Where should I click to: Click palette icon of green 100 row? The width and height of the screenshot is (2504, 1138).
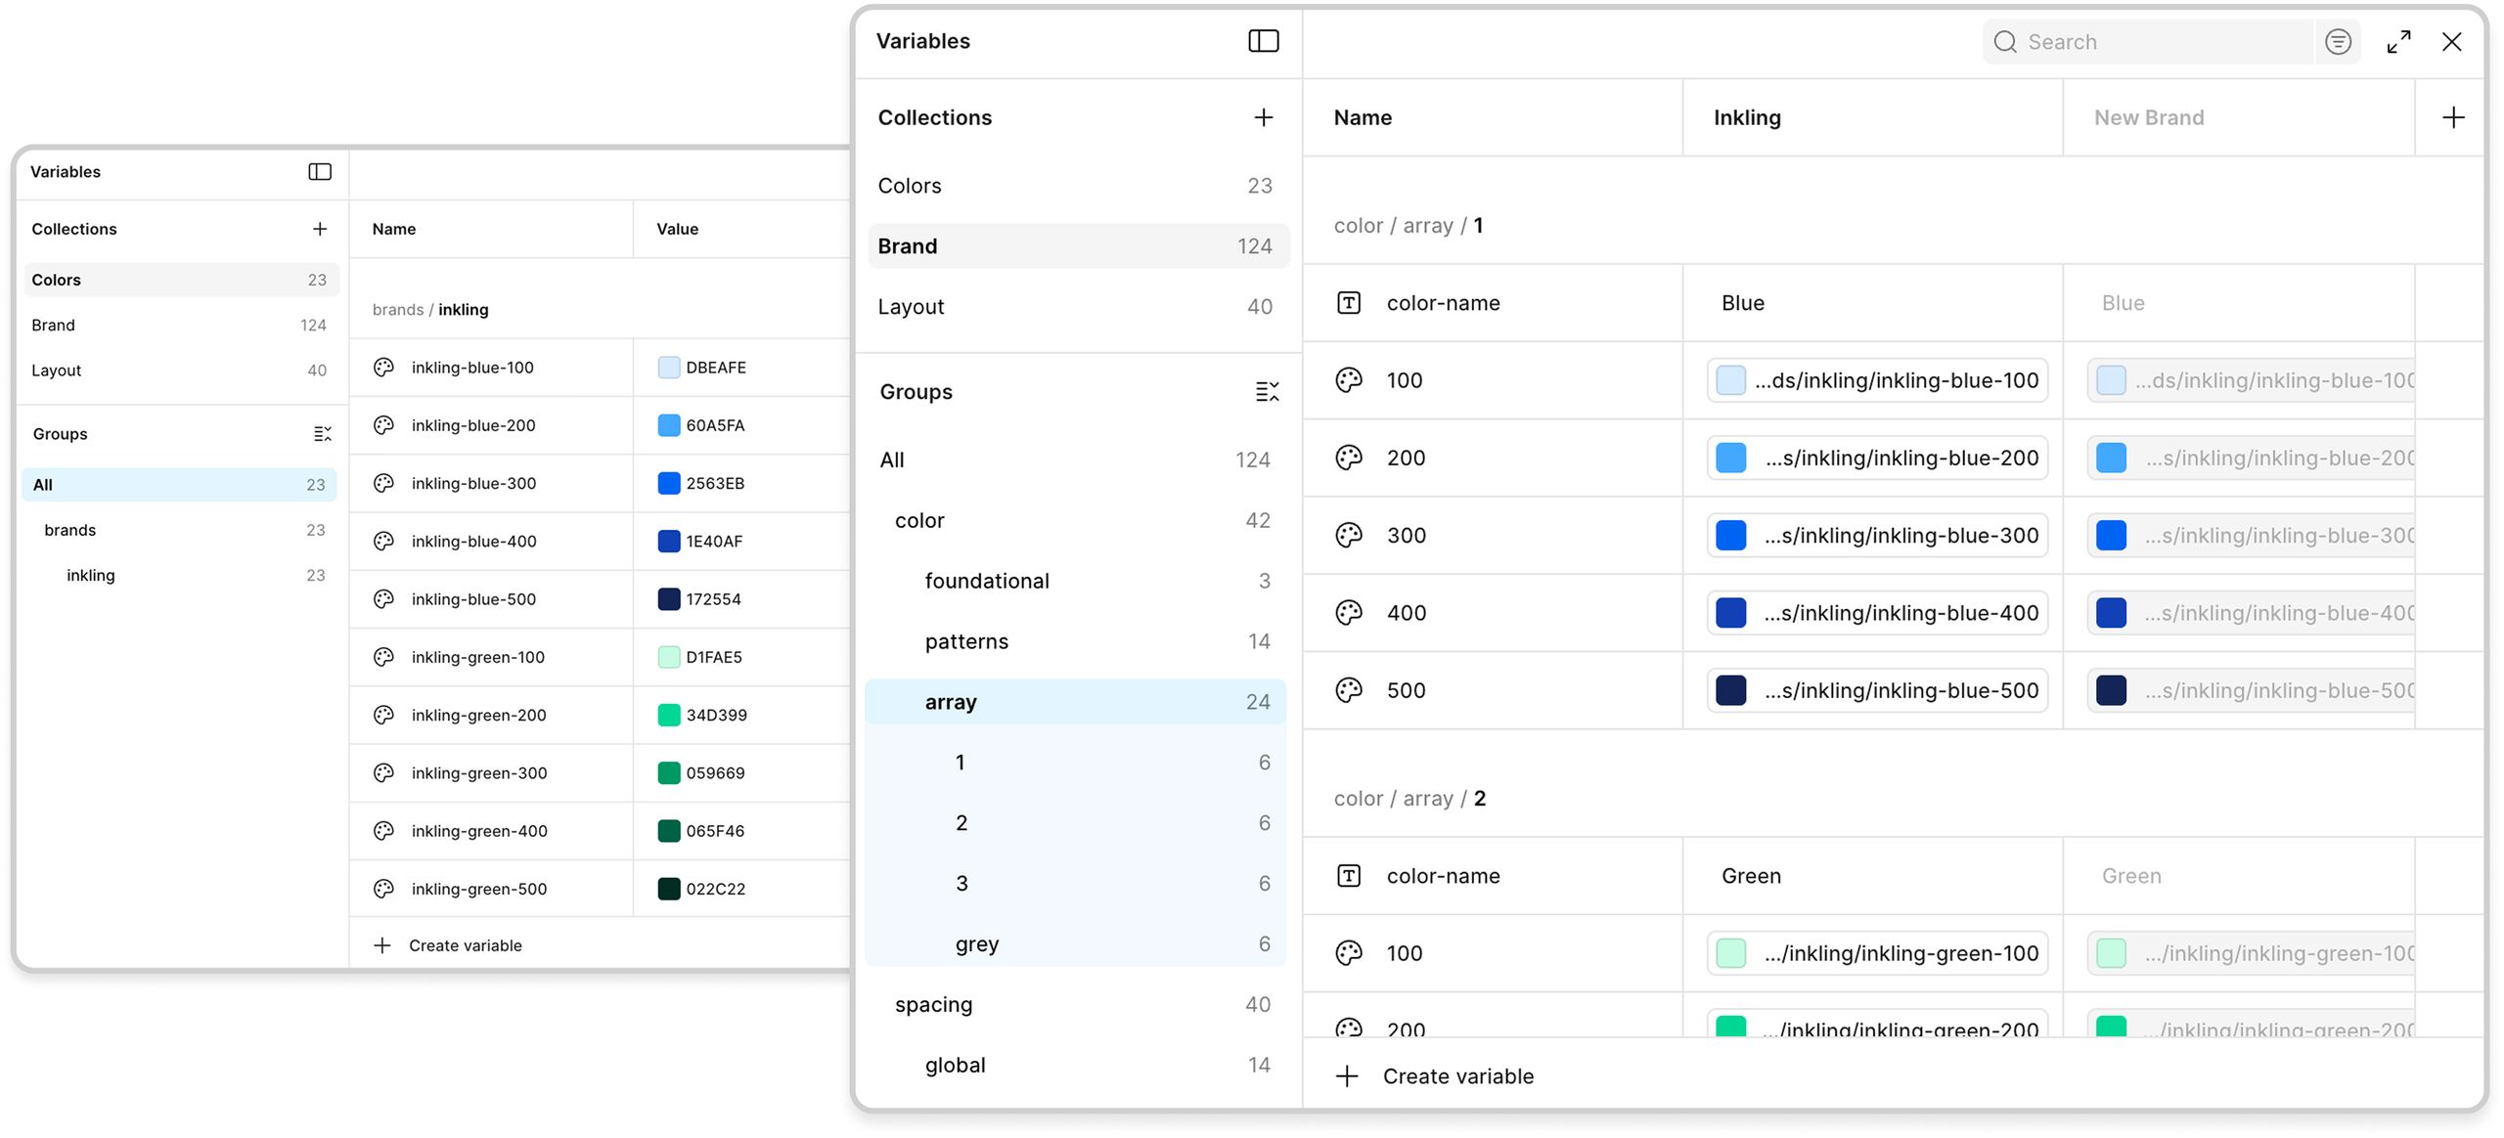1349,953
